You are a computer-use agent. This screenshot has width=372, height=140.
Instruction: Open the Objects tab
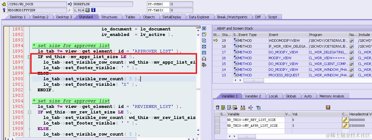point(149,17)
